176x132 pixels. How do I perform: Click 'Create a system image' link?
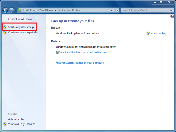point(21,27)
